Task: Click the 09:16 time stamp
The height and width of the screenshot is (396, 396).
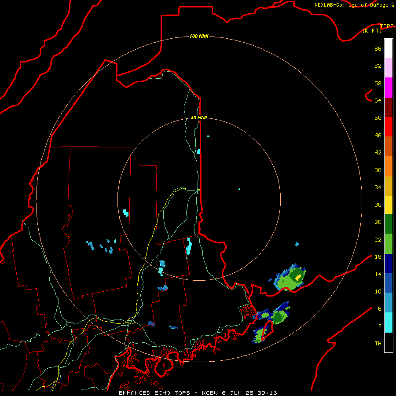Action: tap(267, 393)
